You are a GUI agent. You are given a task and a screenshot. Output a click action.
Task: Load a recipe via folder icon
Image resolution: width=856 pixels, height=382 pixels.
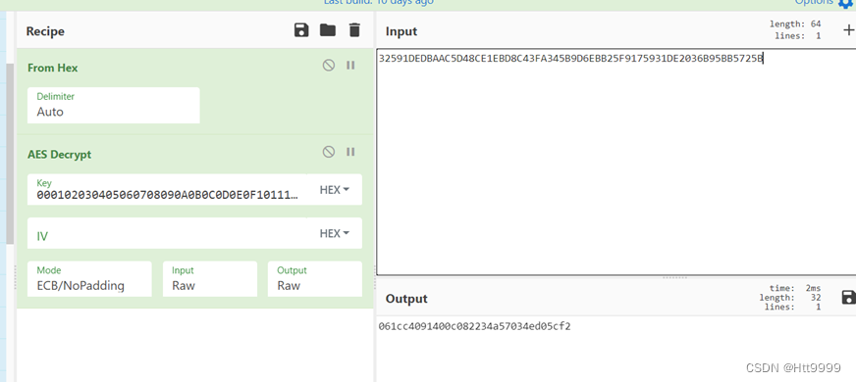328,30
